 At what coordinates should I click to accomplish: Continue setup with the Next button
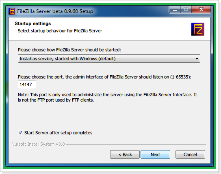155,154
